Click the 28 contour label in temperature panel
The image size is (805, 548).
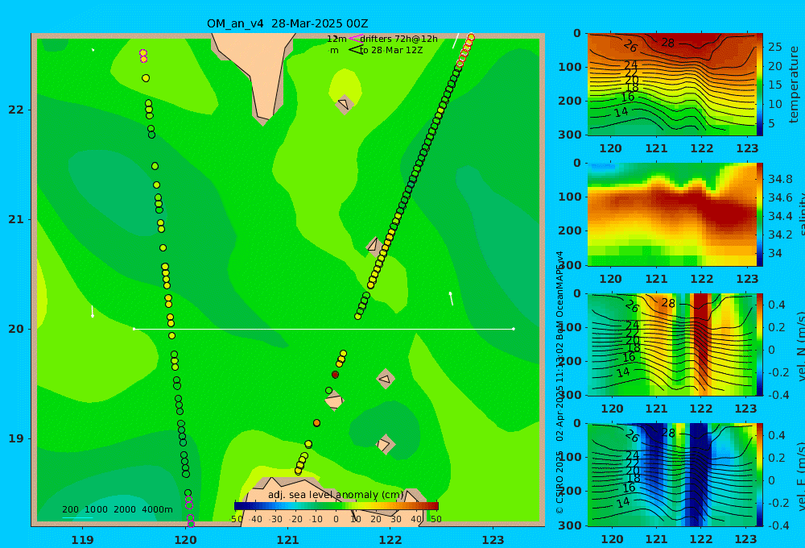coord(667,43)
